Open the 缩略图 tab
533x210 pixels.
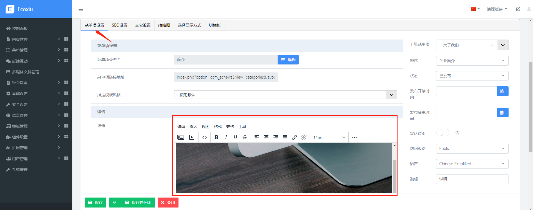point(164,25)
